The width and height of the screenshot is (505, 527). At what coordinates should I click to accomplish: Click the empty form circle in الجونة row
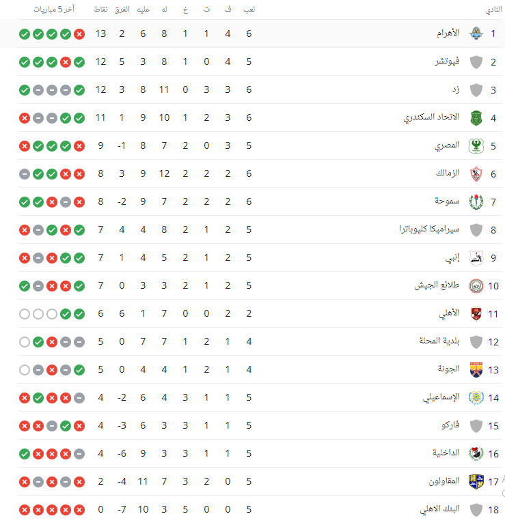(25, 369)
